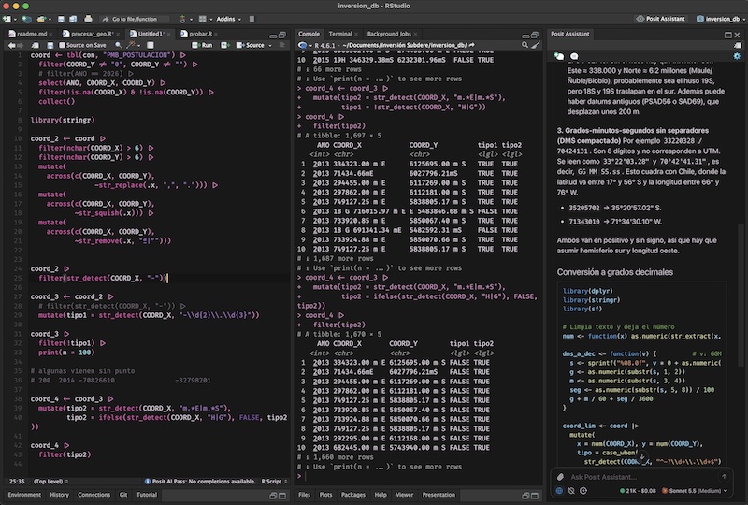Screen dimensions: 748x505
Task: Click the code tools magic wand
Action: (x=130, y=45)
